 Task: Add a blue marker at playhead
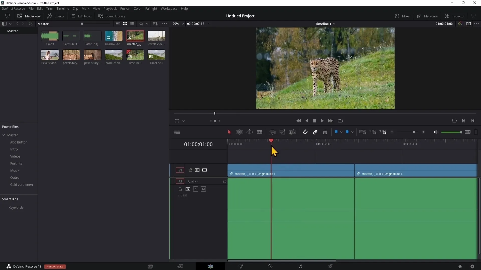(x=347, y=132)
